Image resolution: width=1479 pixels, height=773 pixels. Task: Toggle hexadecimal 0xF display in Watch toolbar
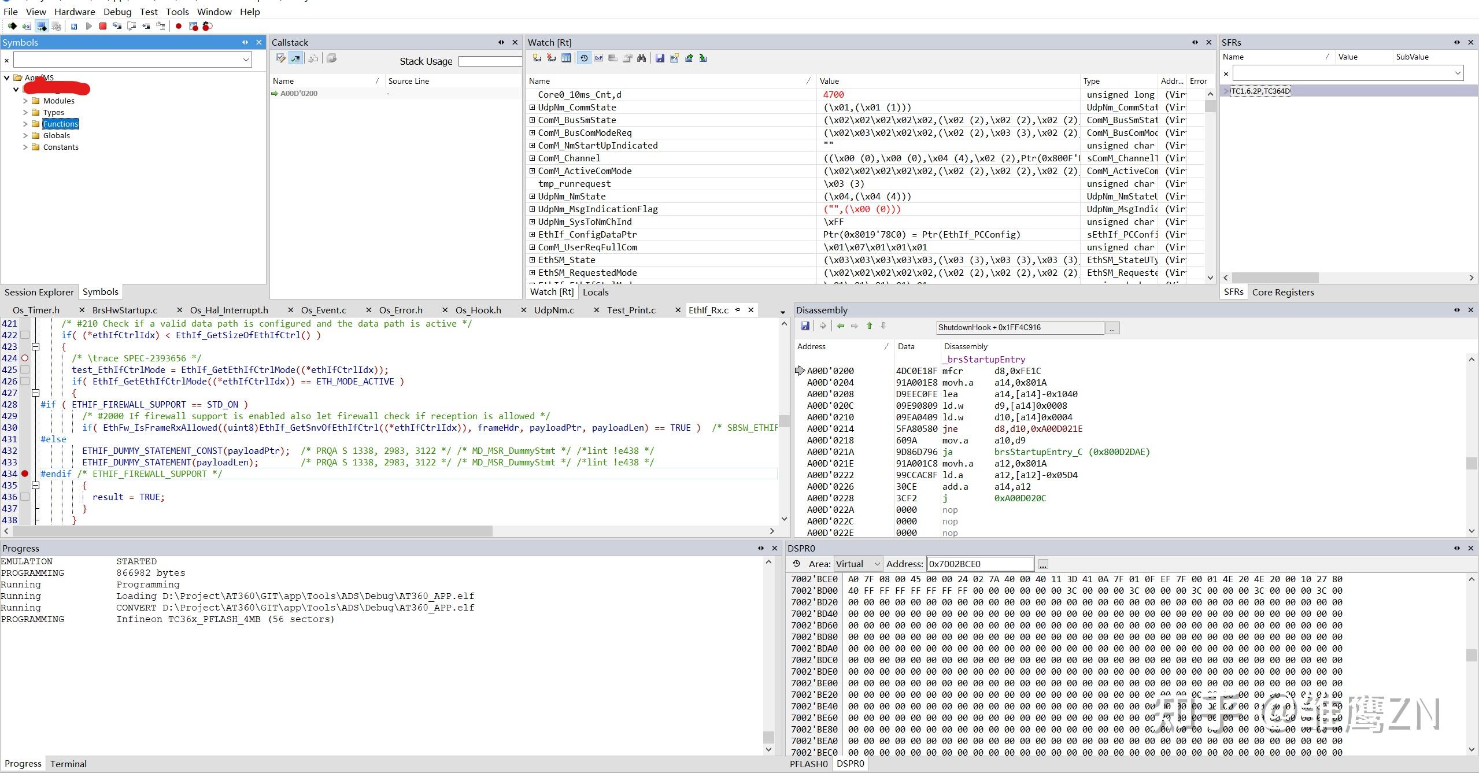(x=598, y=58)
